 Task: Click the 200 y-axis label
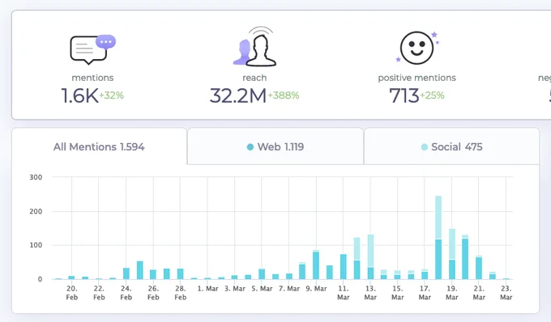click(x=36, y=211)
